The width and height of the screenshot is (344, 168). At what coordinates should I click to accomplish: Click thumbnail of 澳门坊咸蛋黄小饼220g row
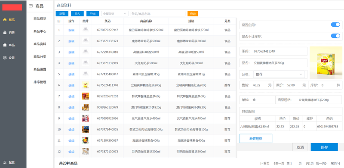click(x=86, y=107)
